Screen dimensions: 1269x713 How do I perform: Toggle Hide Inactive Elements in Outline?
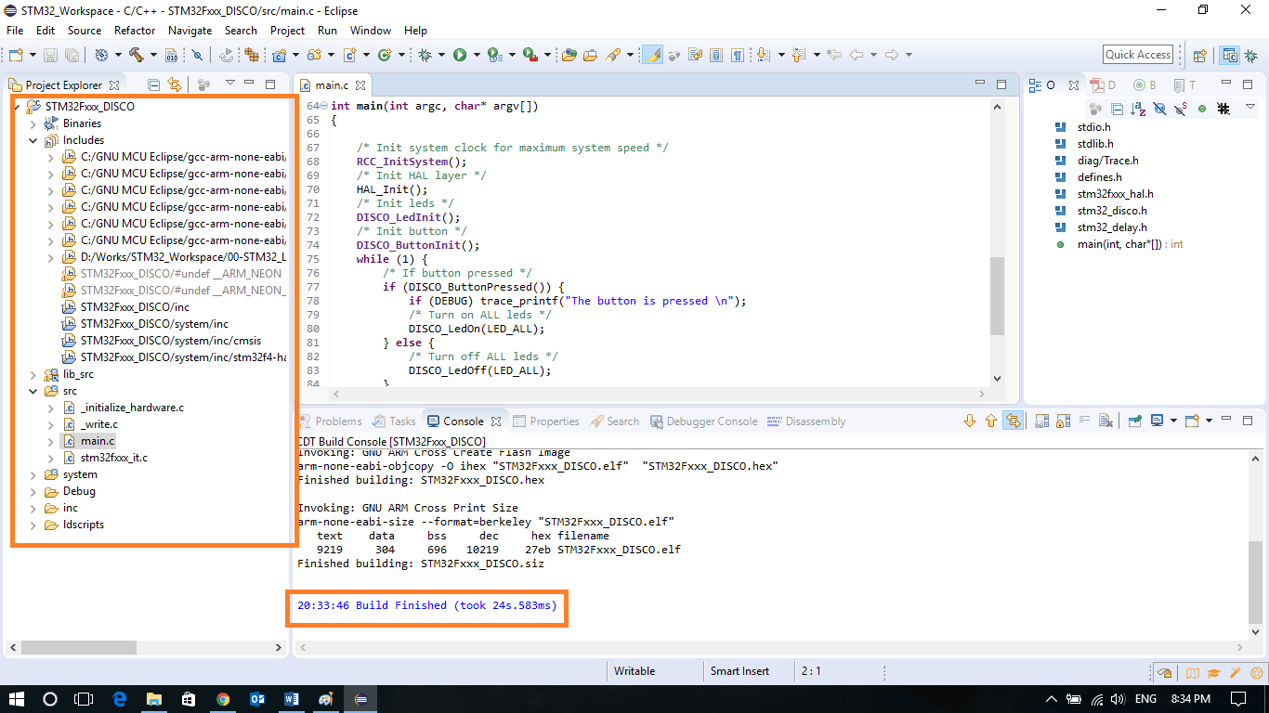tap(1223, 109)
